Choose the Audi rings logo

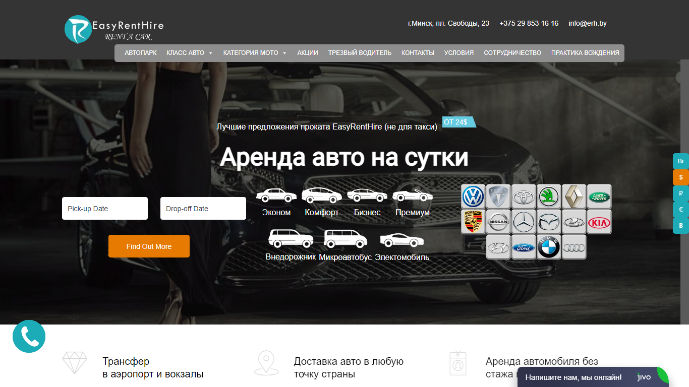point(574,247)
